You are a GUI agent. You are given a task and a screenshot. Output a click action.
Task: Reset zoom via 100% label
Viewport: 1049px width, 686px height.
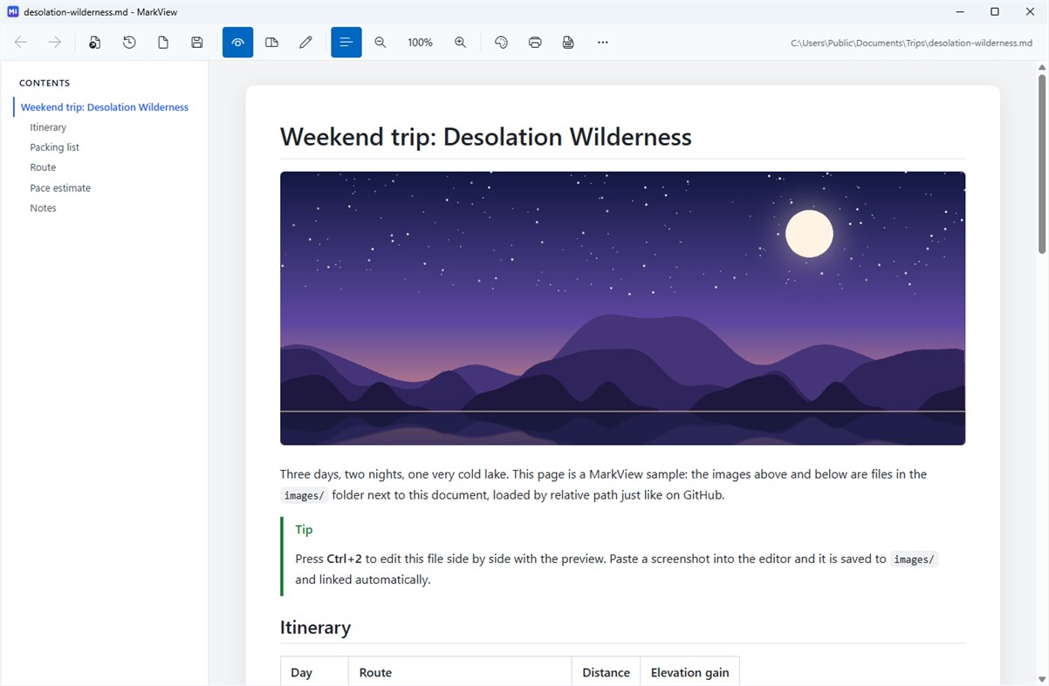(x=420, y=42)
